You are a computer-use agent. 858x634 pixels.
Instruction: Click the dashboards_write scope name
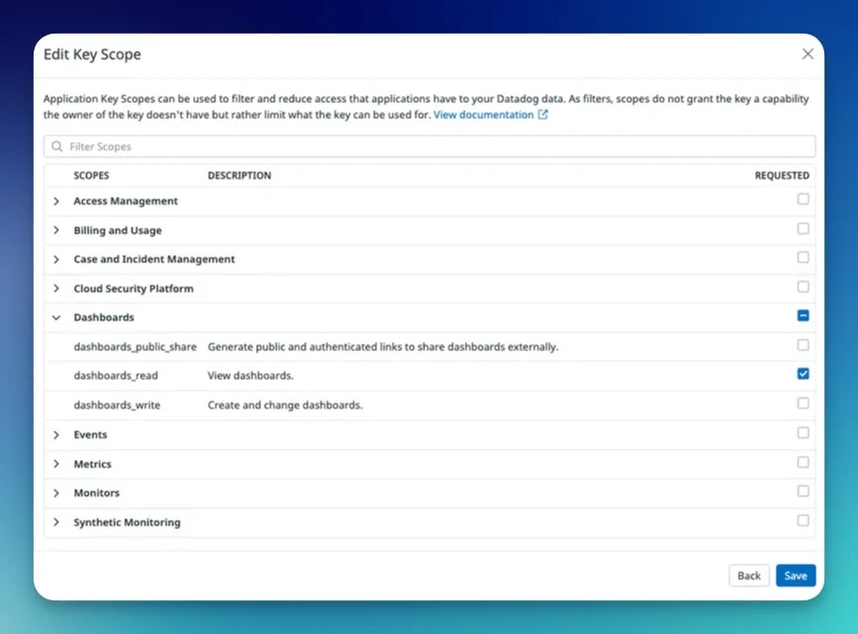coord(117,406)
